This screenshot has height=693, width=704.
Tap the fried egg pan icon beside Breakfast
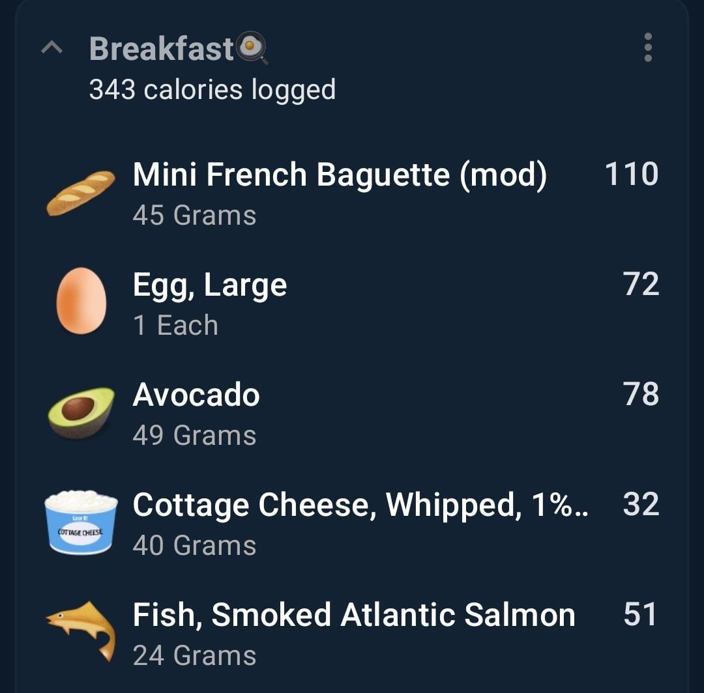point(252,48)
